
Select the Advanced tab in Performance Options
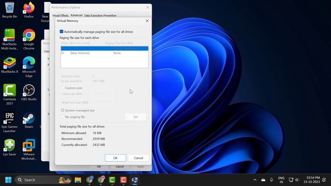tap(77, 15)
